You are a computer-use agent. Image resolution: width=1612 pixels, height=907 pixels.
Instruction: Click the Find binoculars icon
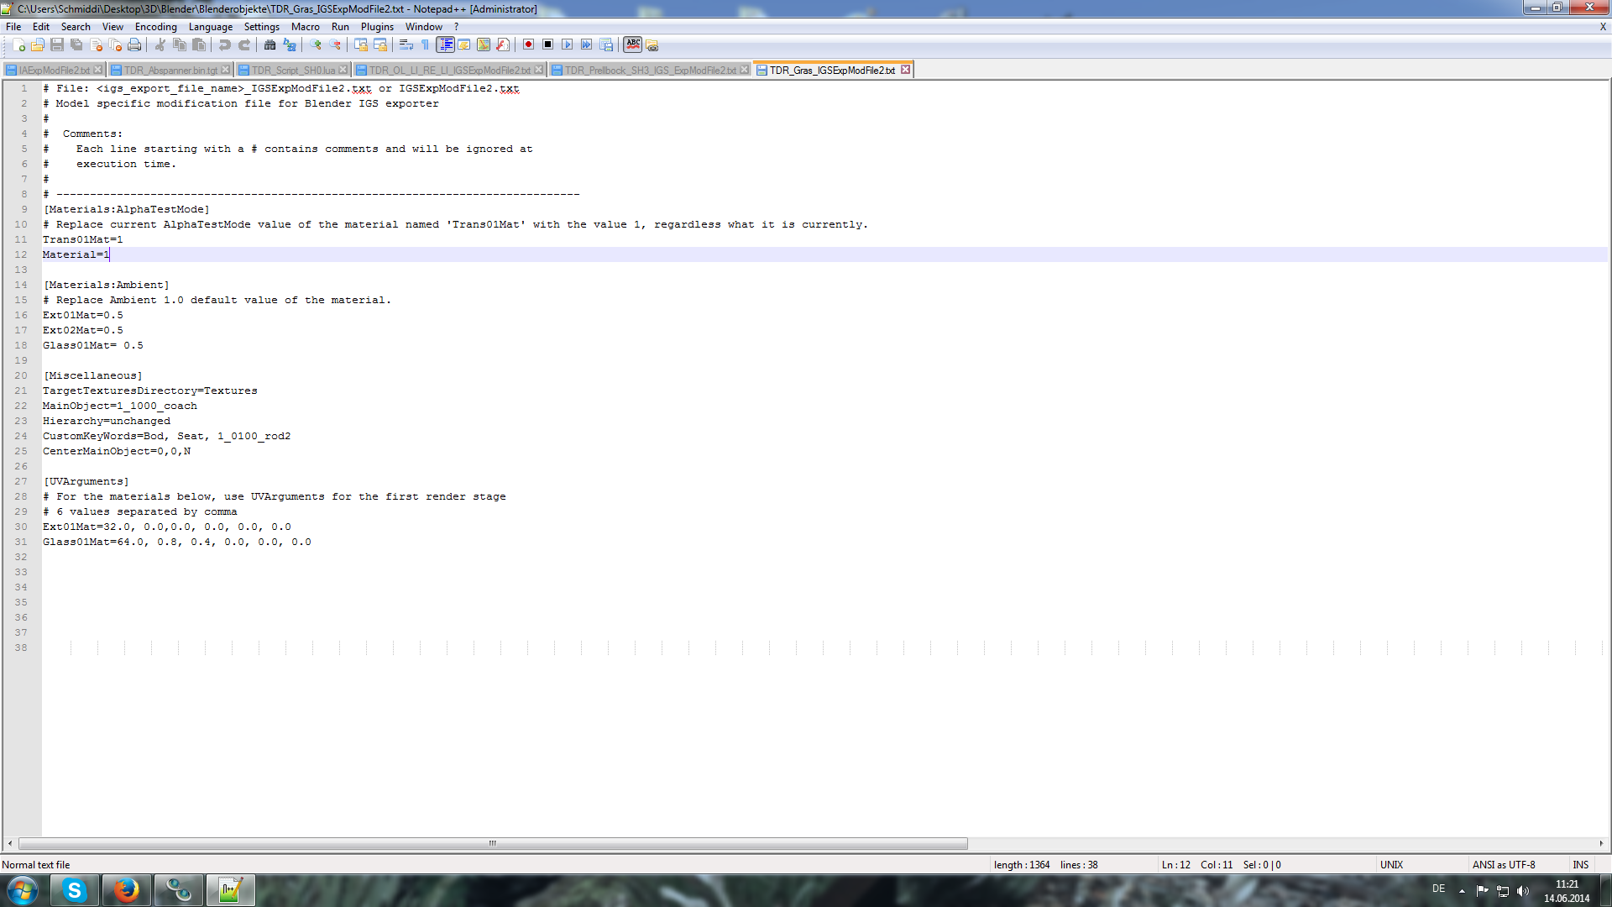pyautogui.click(x=270, y=45)
